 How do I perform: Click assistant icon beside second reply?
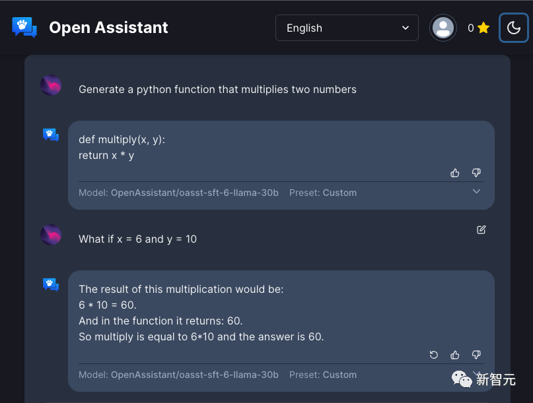click(x=51, y=284)
